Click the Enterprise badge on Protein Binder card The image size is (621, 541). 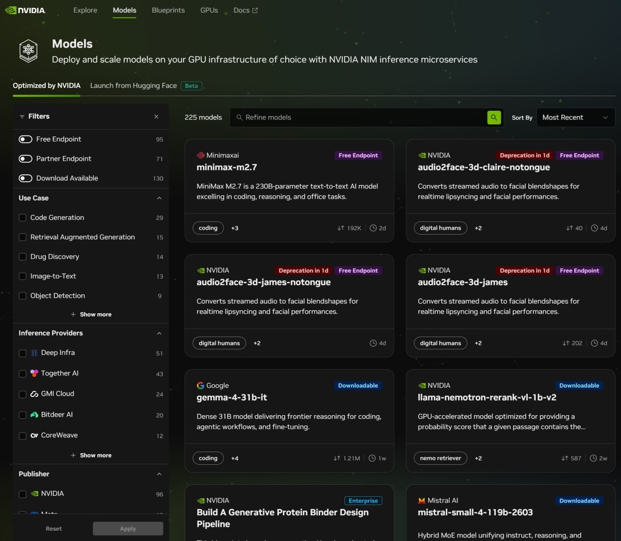[363, 501]
